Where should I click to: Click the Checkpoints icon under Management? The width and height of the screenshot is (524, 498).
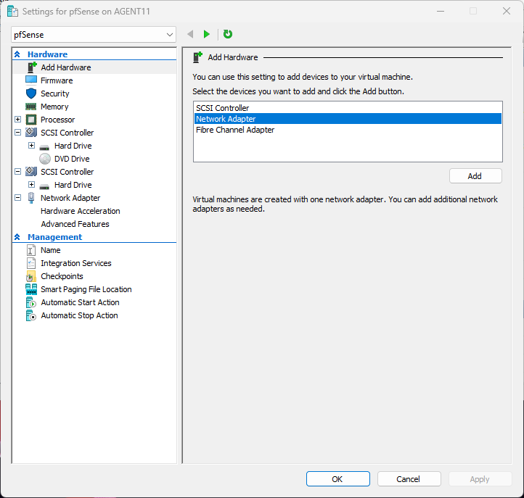(31, 276)
